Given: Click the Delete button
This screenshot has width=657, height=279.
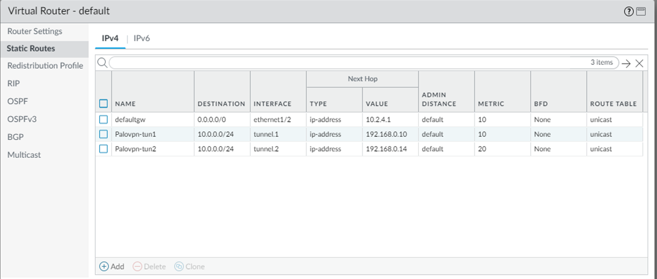Looking at the screenshot, I should pyautogui.click(x=149, y=267).
